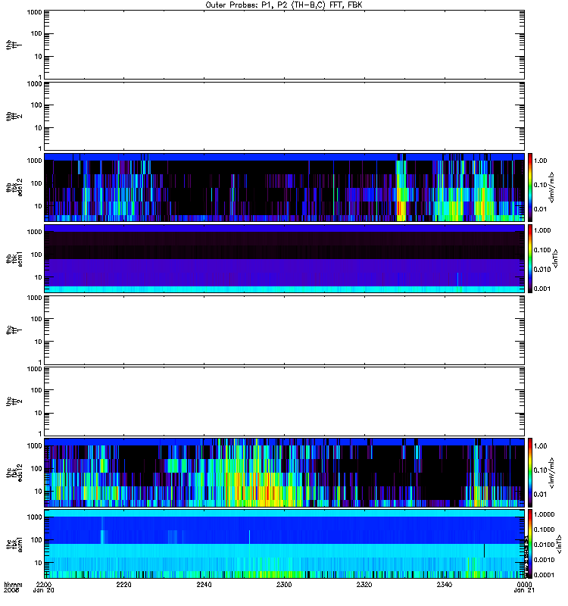Click the thc fbk edc12 spectrogram panel
This screenshot has width=568, height=606.
point(285,473)
